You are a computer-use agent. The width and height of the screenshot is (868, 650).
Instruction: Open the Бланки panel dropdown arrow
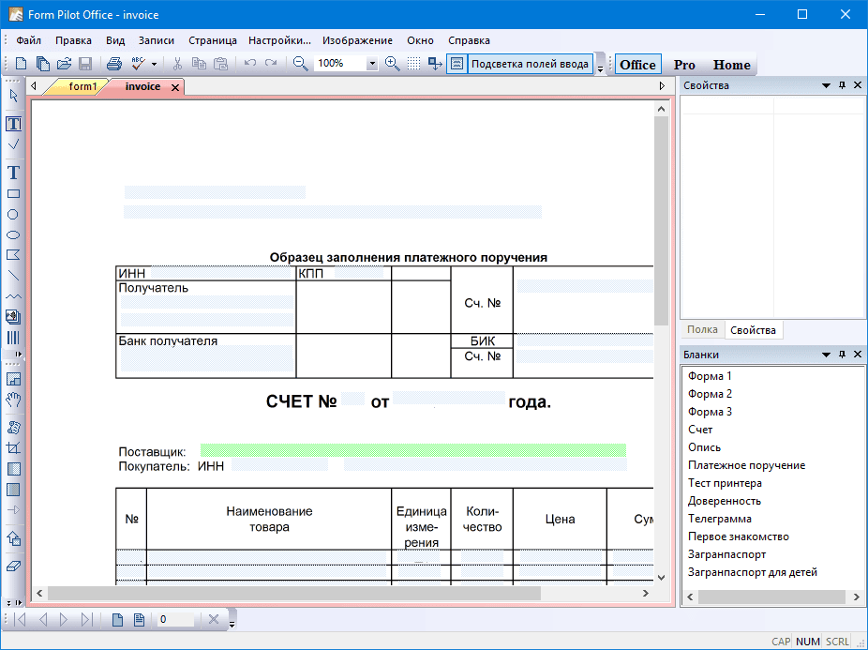(826, 355)
